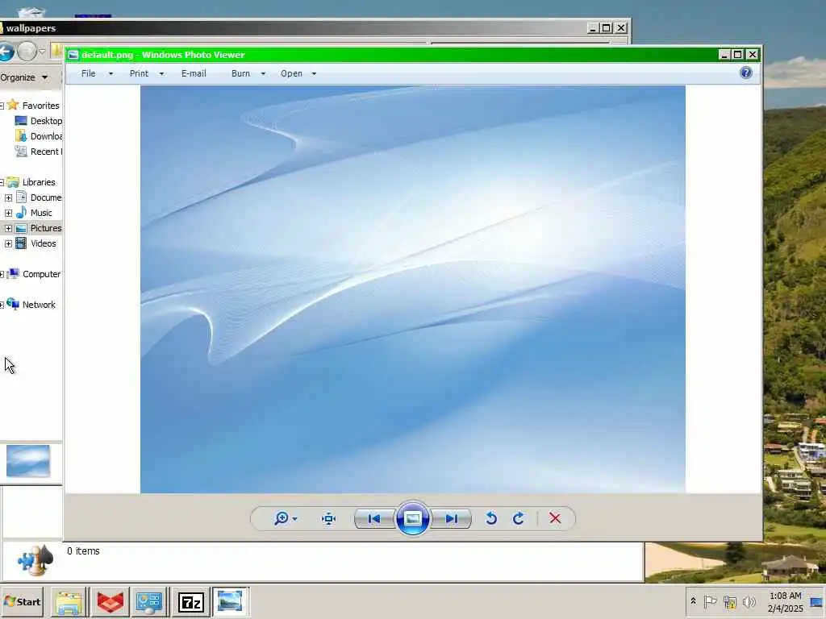826x619 pixels.
Task: Click the puzzle and chess piece icon
Action: pyautogui.click(x=35, y=560)
